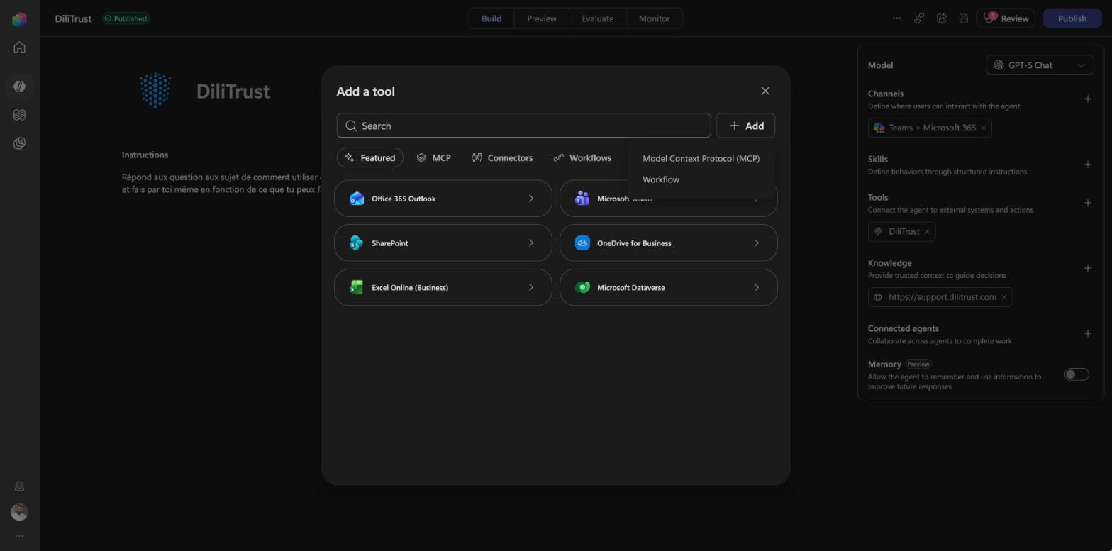Click the Connected agents plus icon
The height and width of the screenshot is (551, 1112).
[1088, 334]
